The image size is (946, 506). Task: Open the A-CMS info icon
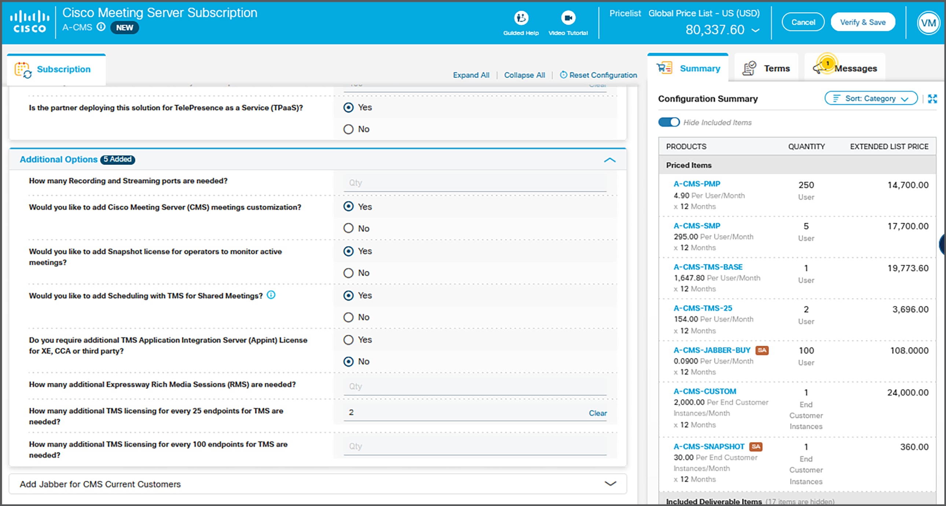tap(101, 27)
